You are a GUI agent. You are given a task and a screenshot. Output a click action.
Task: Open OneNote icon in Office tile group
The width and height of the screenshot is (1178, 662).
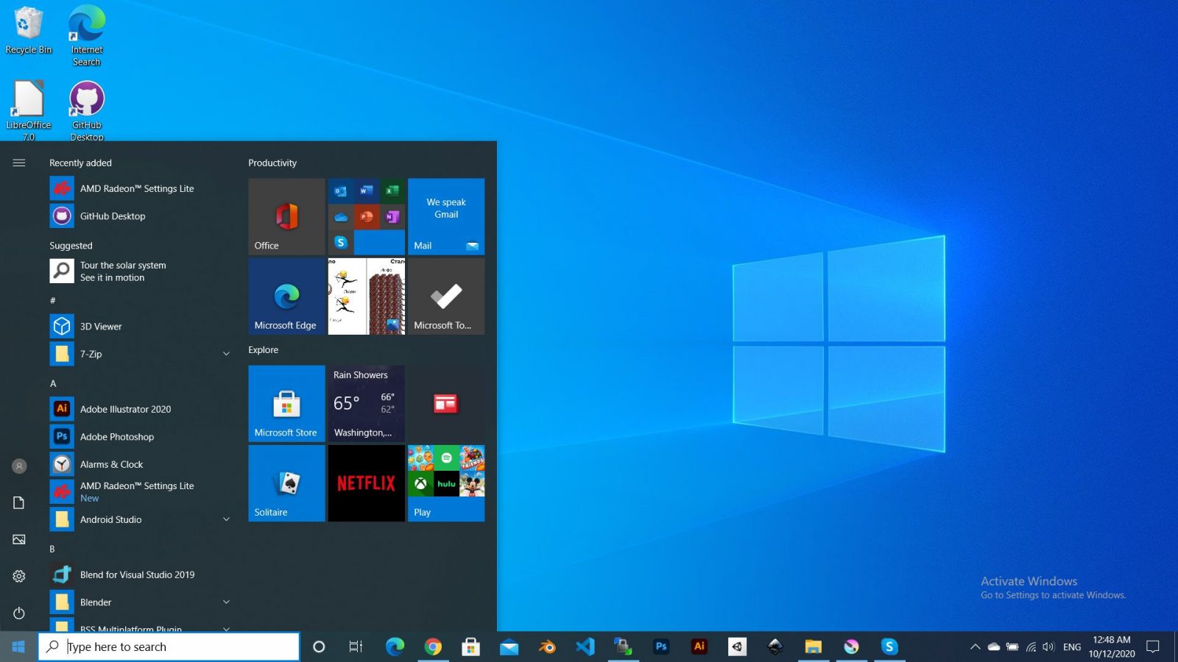pos(392,217)
